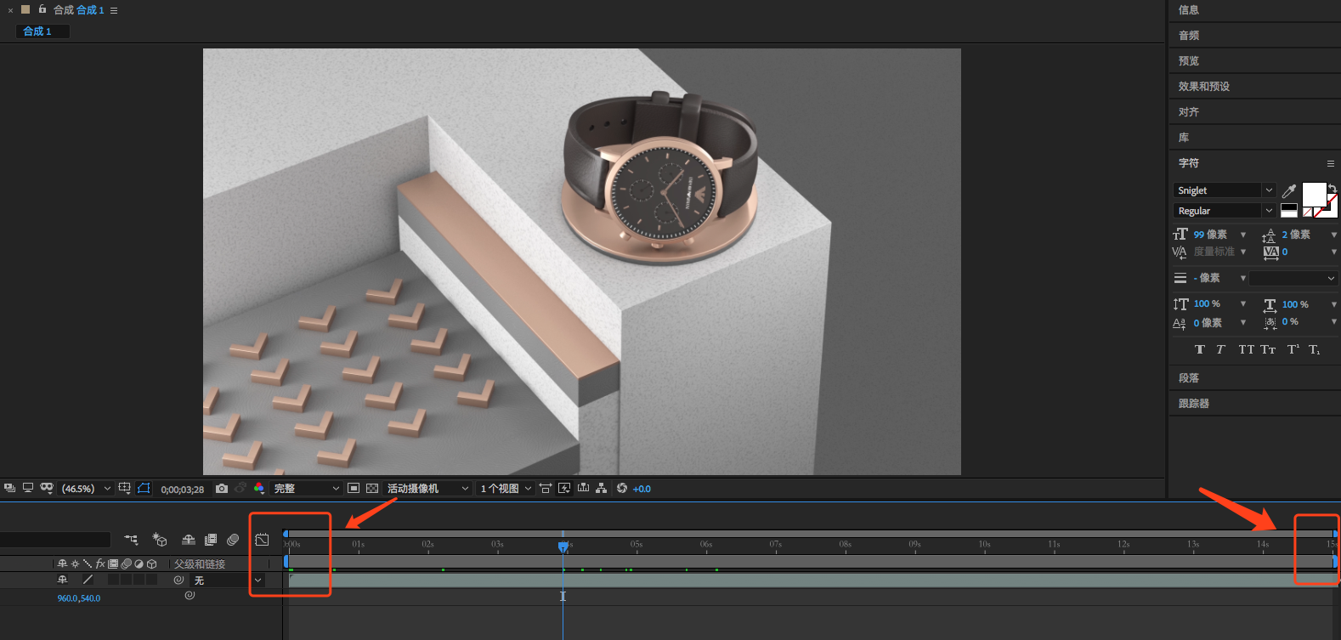Viewport: 1341px width, 640px height.
Task: Click the current time 0;00;03;28 display
Action: pos(182,490)
